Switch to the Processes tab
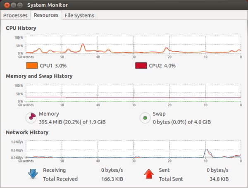The image size is (248, 188). tap(16, 15)
